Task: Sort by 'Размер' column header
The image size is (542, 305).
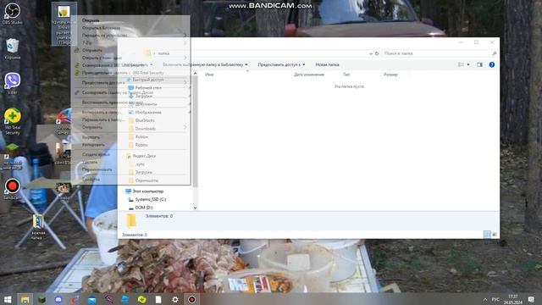Action: click(x=390, y=75)
